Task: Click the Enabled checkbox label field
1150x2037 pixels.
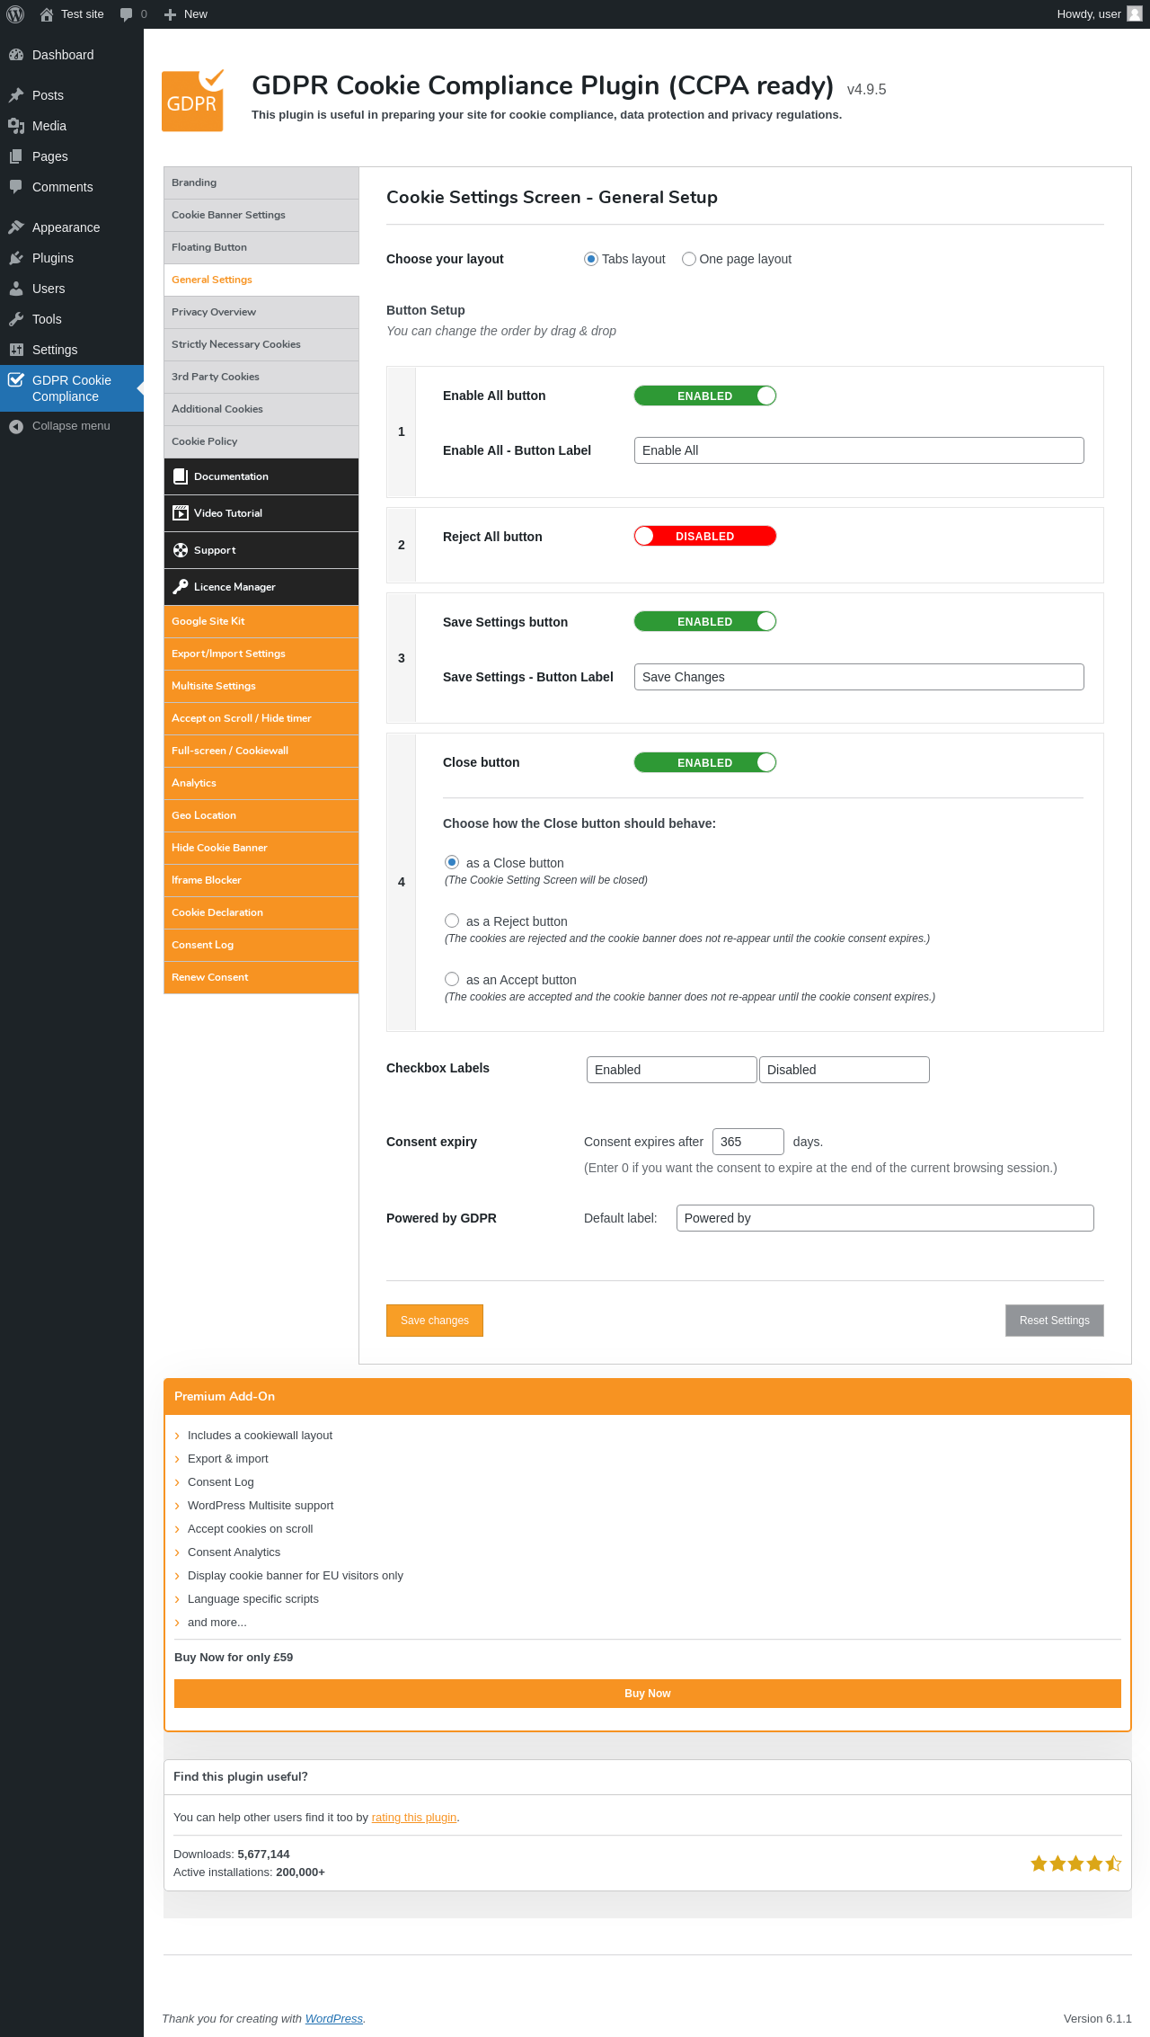Action: [672, 1070]
